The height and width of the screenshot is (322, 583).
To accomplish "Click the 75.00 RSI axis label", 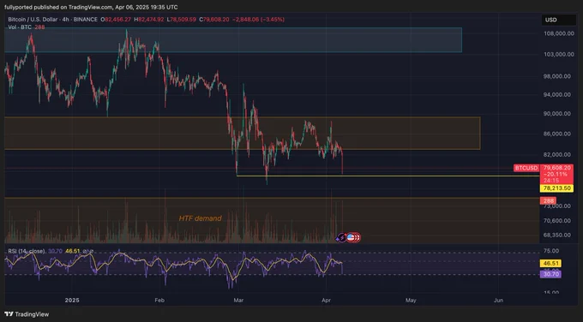I will [551, 251].
